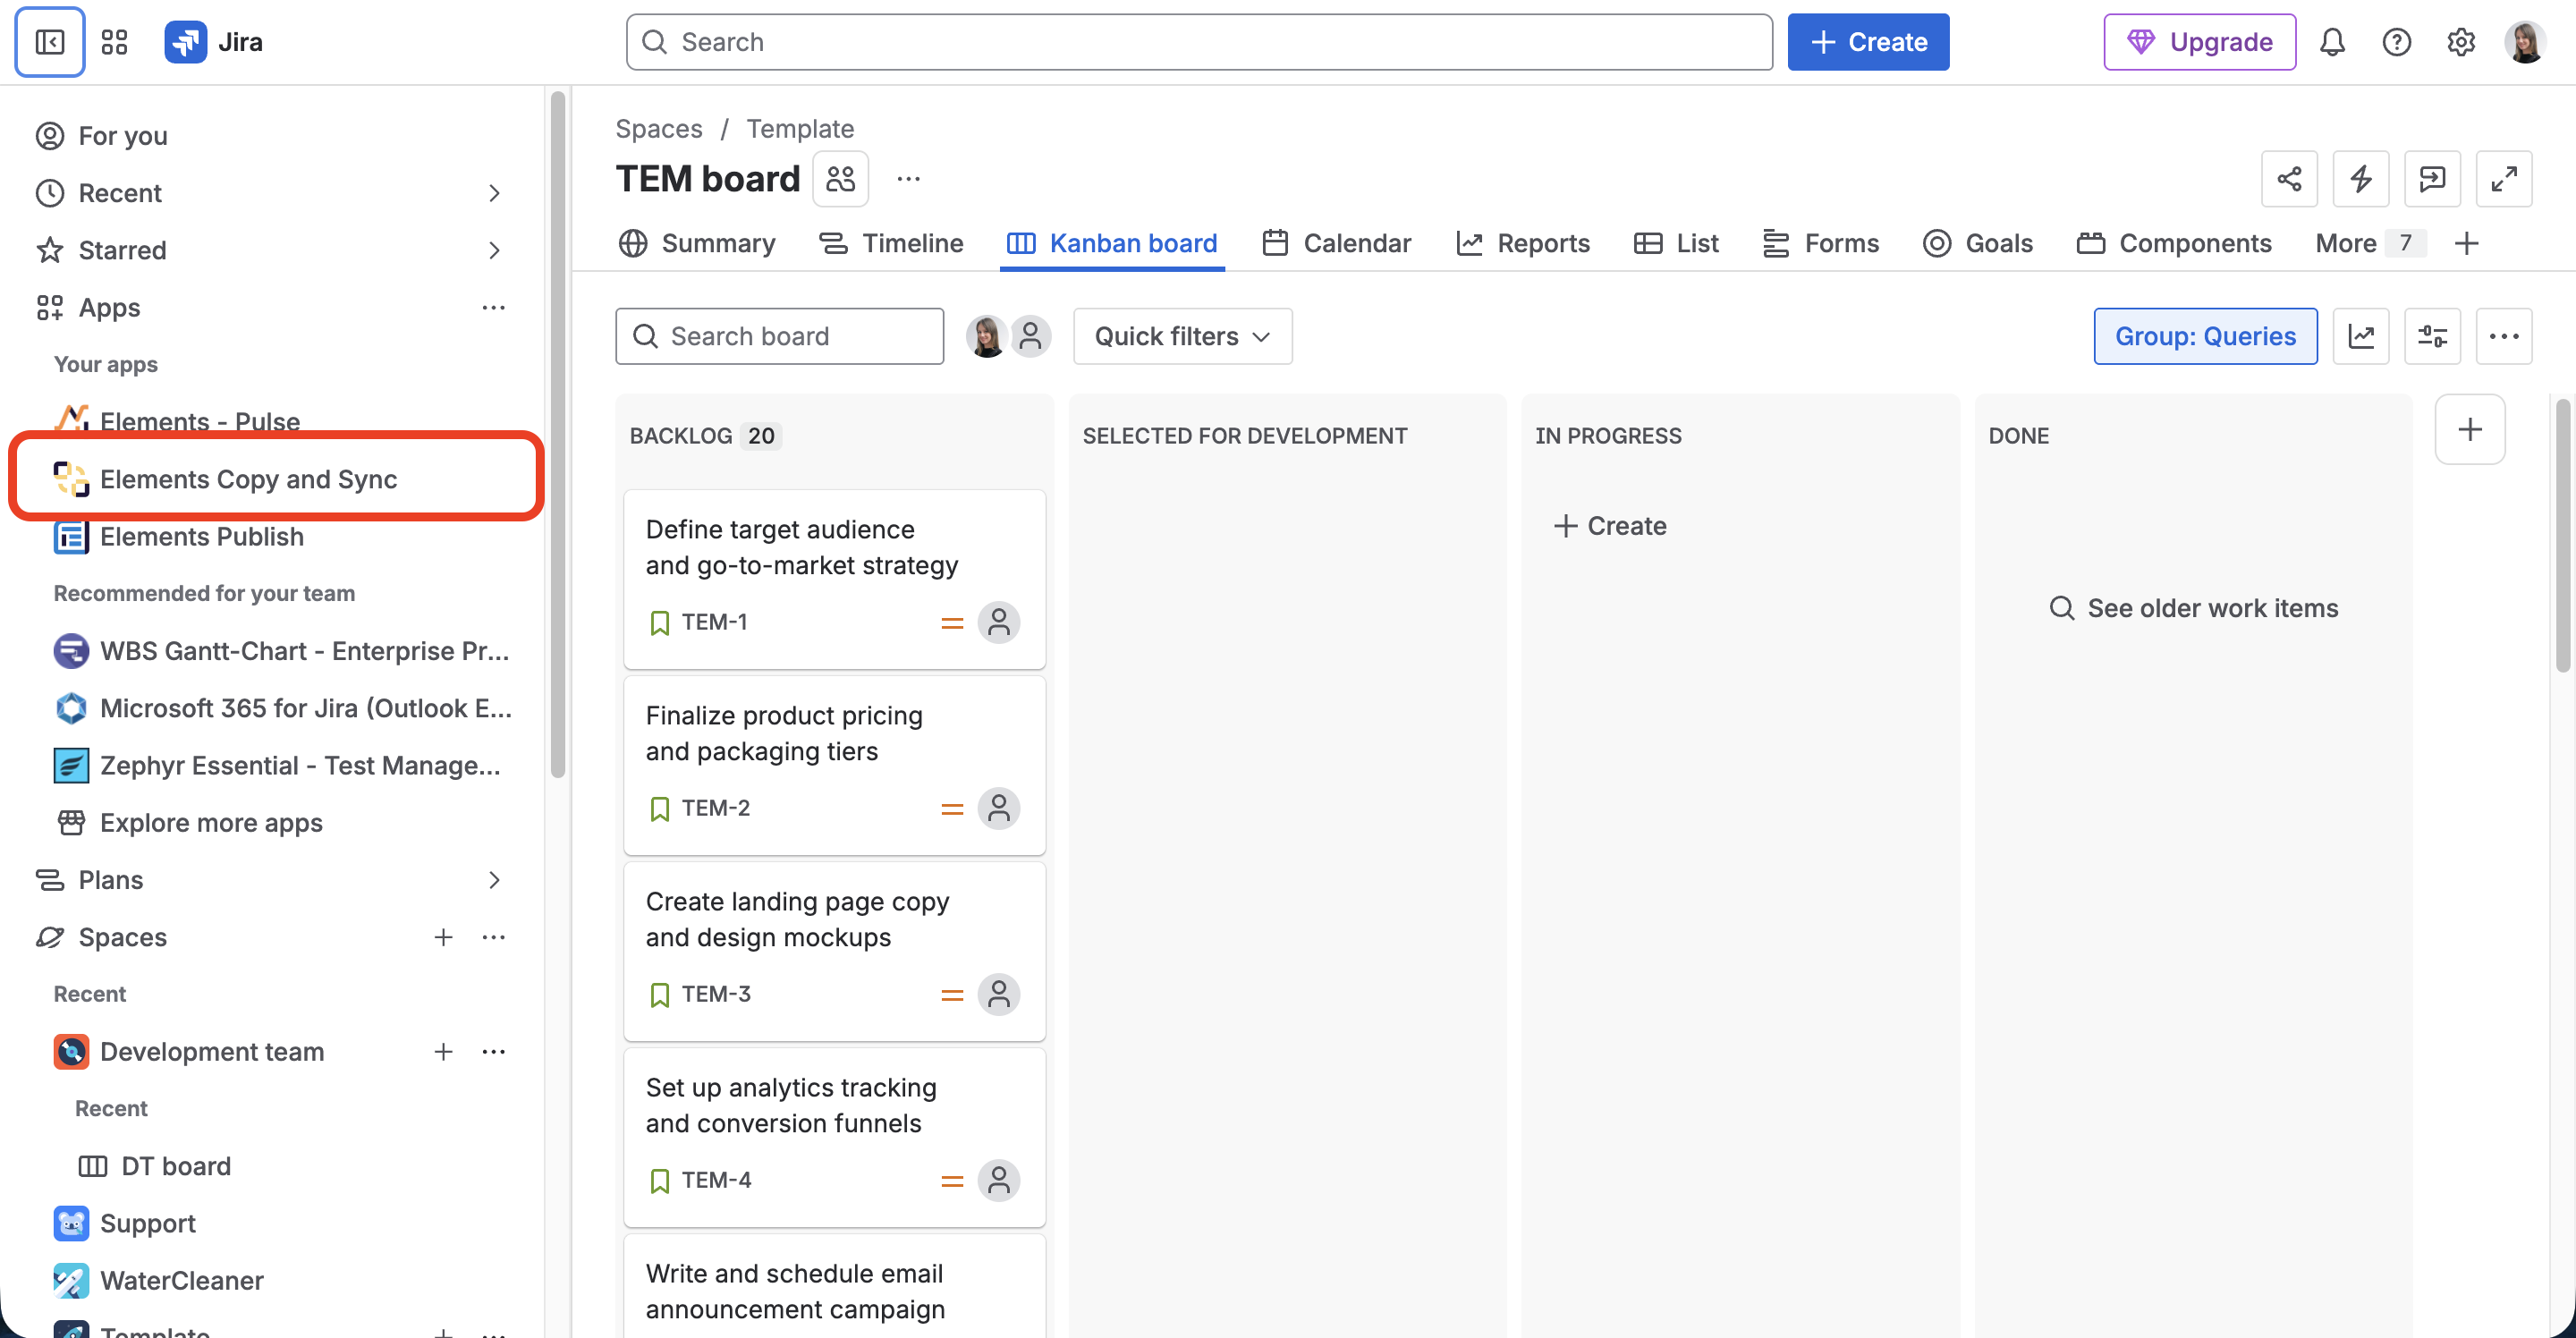Click the blue Create button

tap(1868, 42)
